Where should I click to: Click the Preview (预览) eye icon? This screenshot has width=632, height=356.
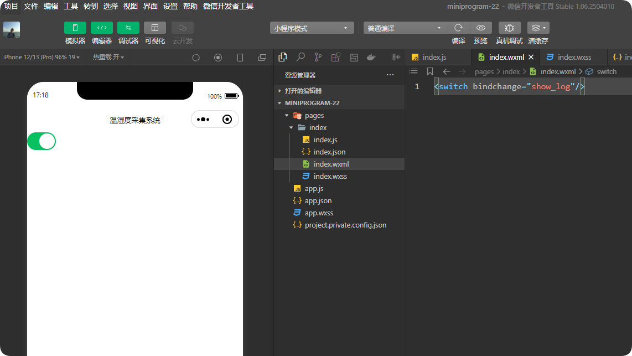tap(481, 28)
